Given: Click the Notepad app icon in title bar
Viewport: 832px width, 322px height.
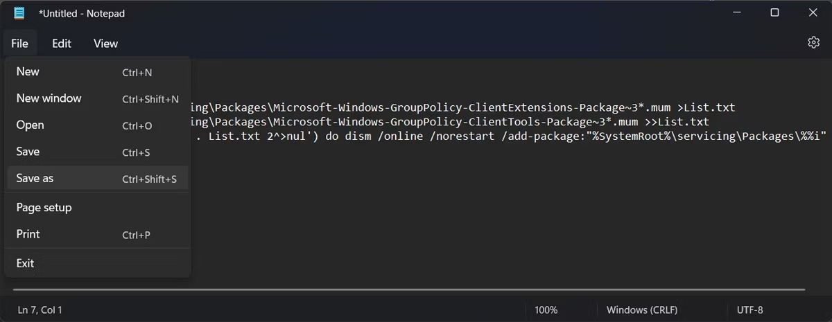Looking at the screenshot, I should (x=19, y=13).
